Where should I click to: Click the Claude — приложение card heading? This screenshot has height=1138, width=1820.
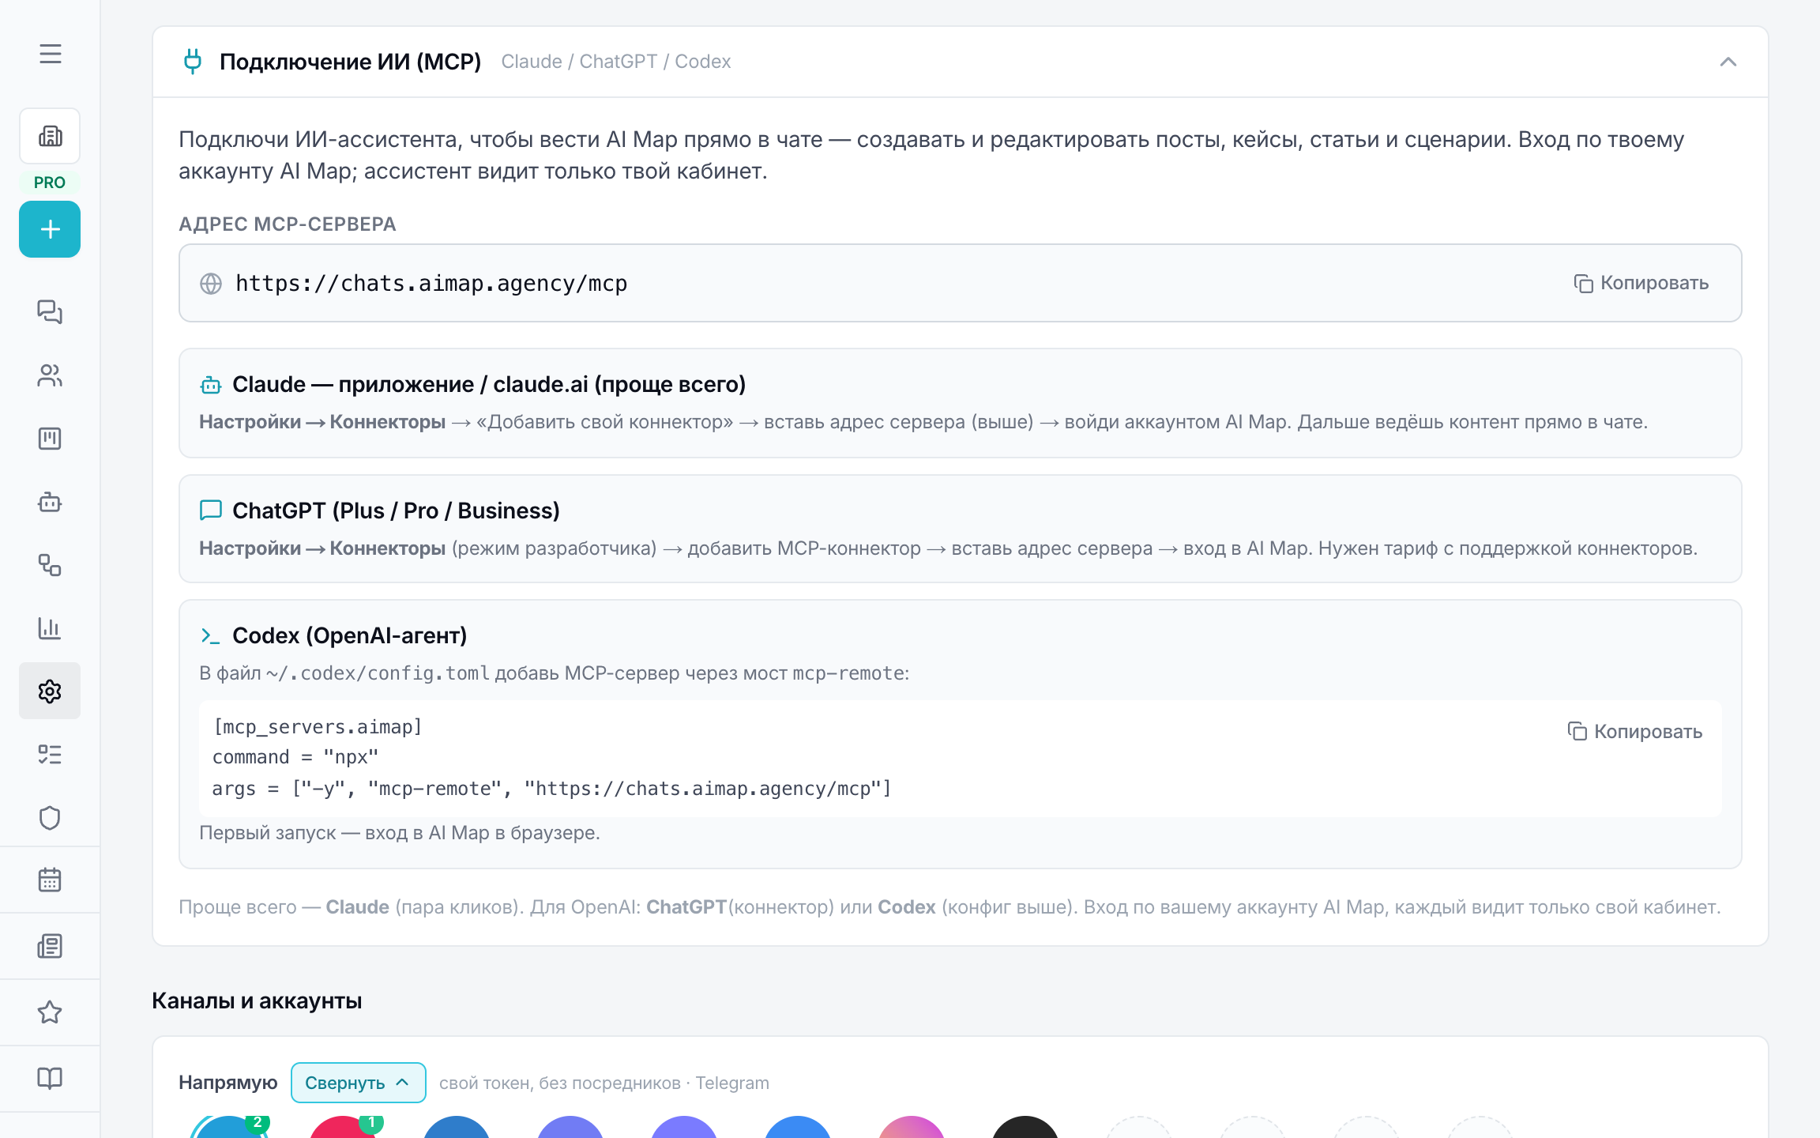tap(489, 384)
